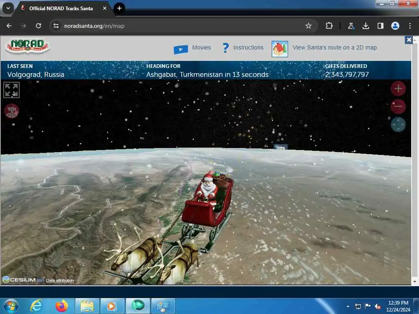Open the Extensions puzzle icon
The image size is (419, 314).
pyautogui.click(x=329, y=26)
